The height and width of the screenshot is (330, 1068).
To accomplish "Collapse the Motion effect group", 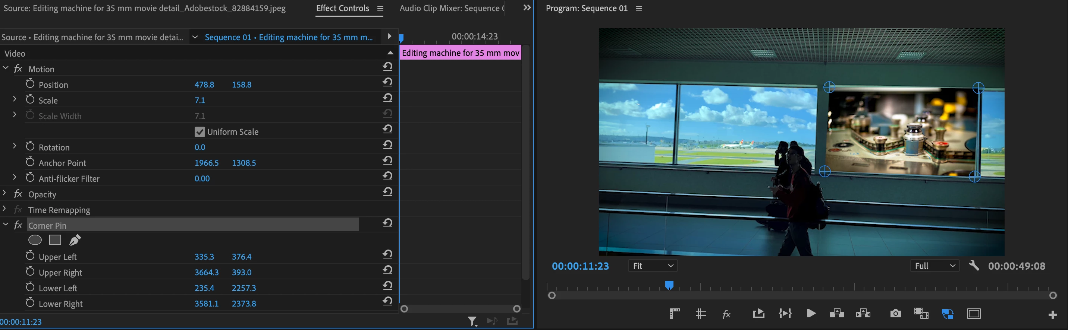I will click(5, 67).
